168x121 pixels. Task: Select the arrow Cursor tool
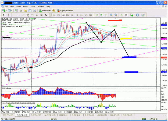[4, 15]
